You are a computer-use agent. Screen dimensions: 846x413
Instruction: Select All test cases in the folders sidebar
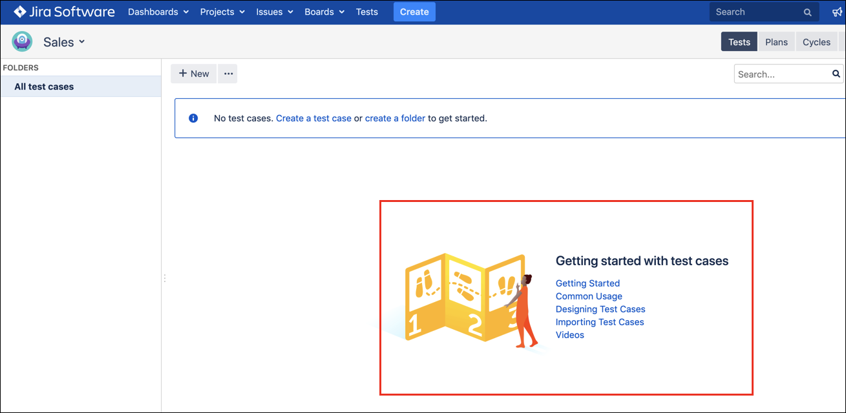[43, 86]
